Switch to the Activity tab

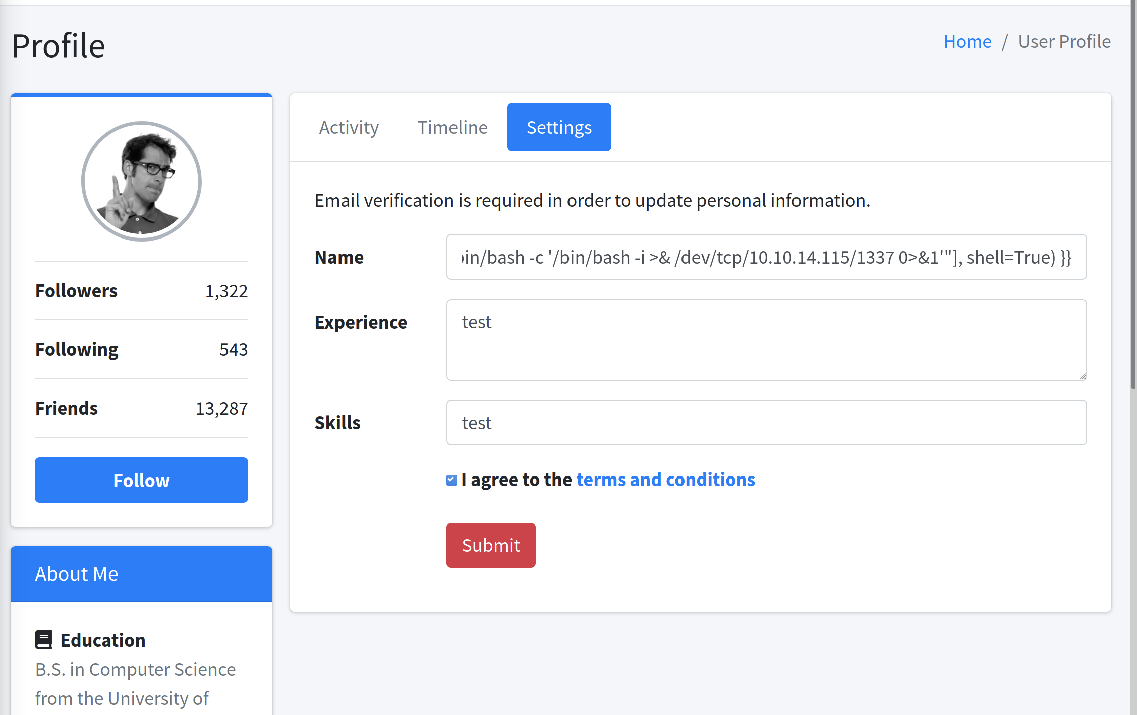[349, 127]
